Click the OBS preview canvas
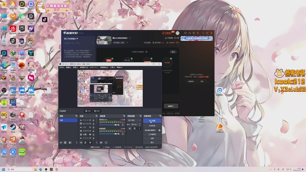306x172 pixels. [x=110, y=88]
